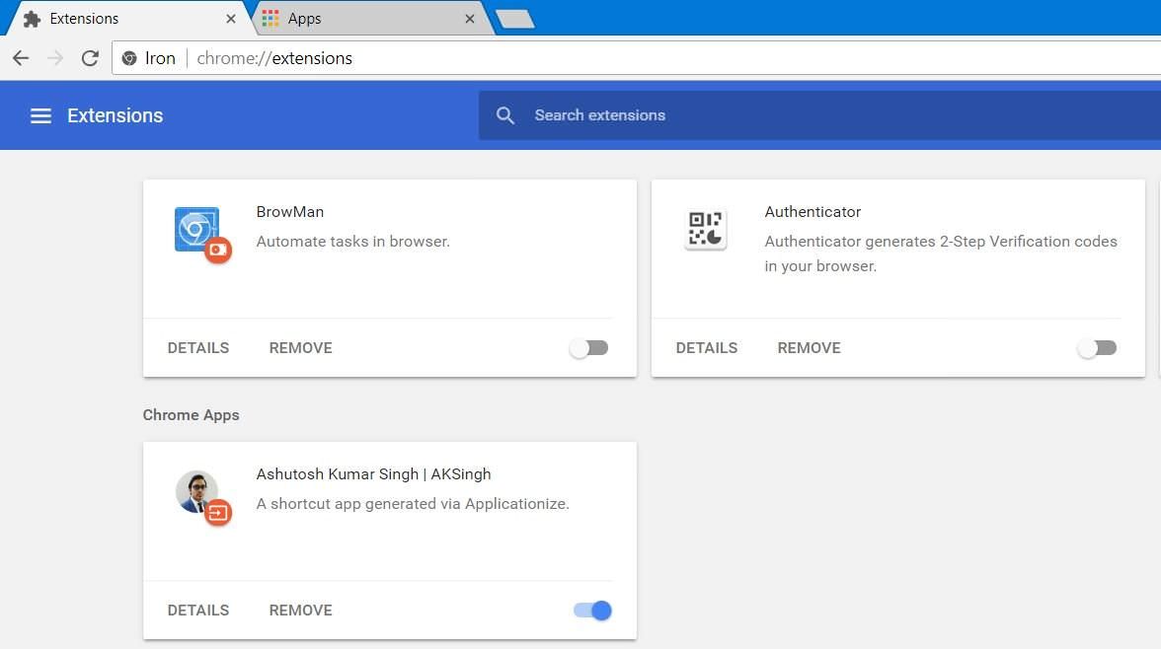Click the Authenticator QR code icon
The height and width of the screenshot is (649, 1161).
point(706,229)
